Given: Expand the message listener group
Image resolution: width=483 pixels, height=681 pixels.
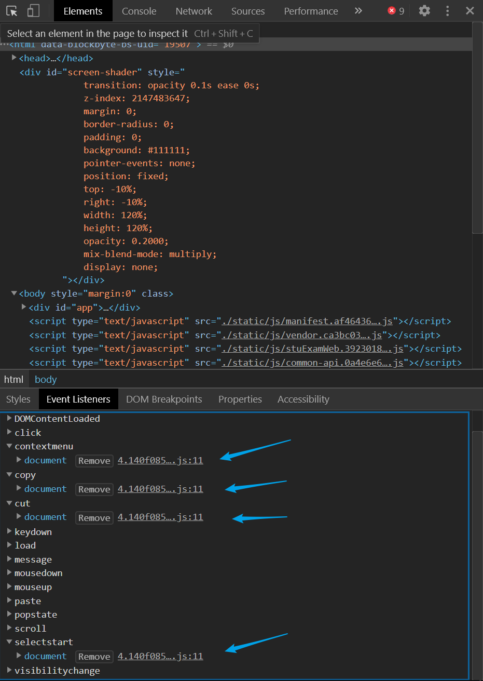Looking at the screenshot, I should pos(9,559).
